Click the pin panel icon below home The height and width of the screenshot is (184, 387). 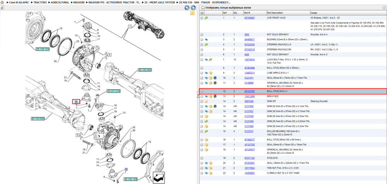[2, 8]
